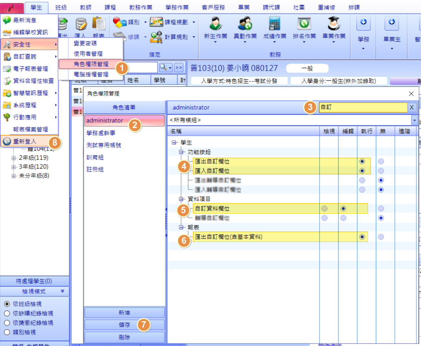Click the 匯入 database pencil icon
Viewport: 421px width, 346px height.
(x=81, y=24)
